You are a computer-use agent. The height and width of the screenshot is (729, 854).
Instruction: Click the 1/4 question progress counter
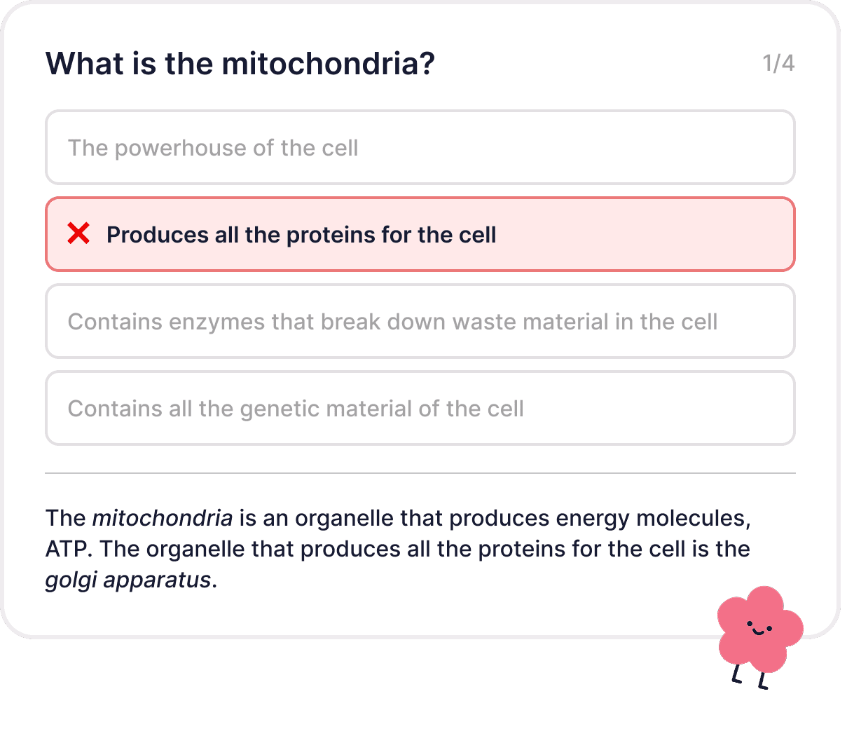(778, 63)
